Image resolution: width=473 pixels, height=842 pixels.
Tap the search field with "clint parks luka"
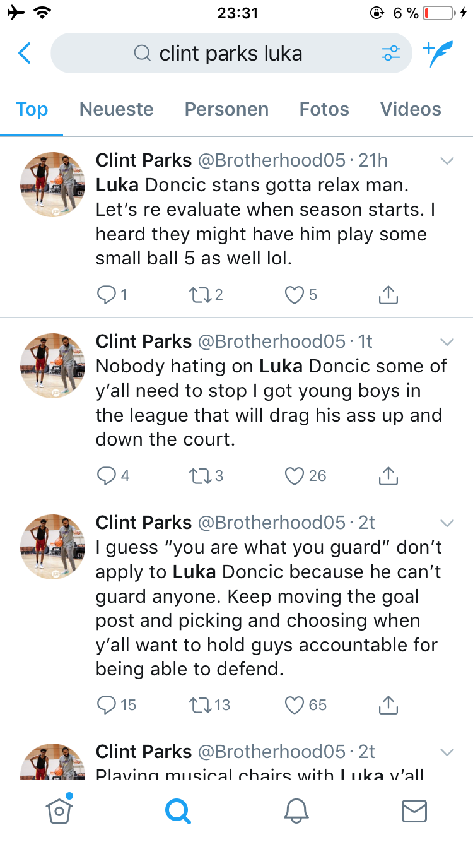coord(231,54)
